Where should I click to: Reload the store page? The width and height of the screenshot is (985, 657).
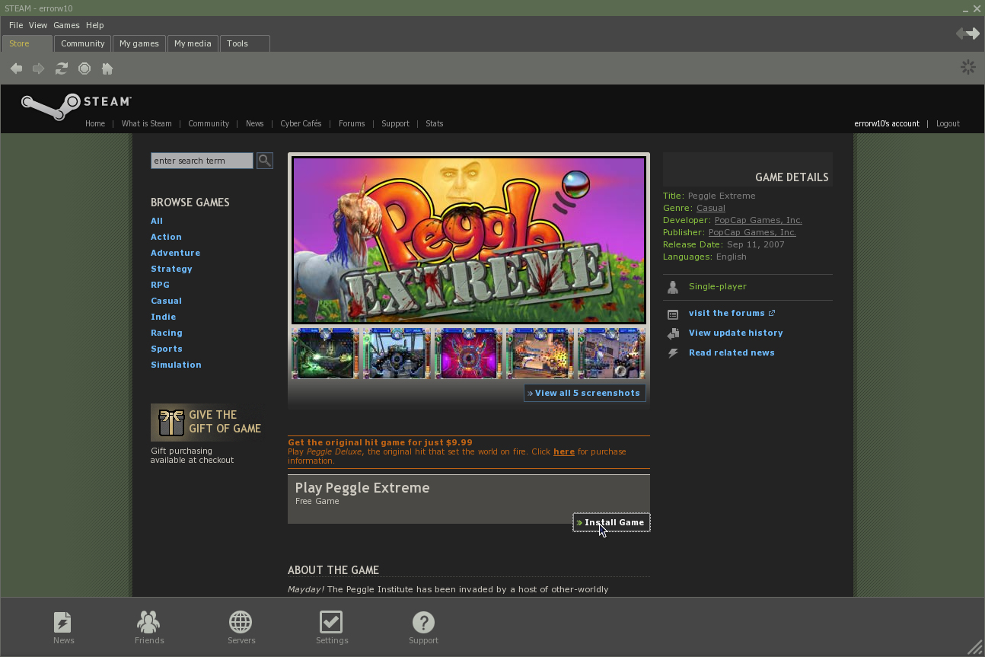[x=62, y=69]
